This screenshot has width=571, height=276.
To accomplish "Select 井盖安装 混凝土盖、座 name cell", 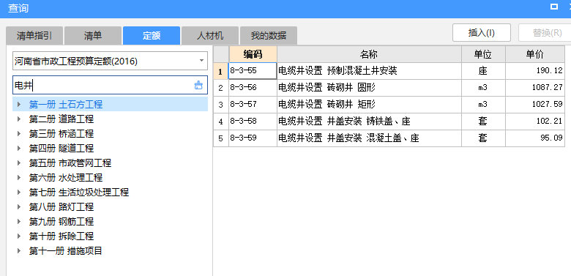I will (369, 138).
